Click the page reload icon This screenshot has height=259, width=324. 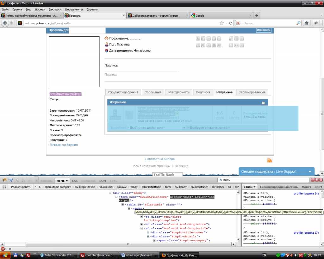pos(231,23)
